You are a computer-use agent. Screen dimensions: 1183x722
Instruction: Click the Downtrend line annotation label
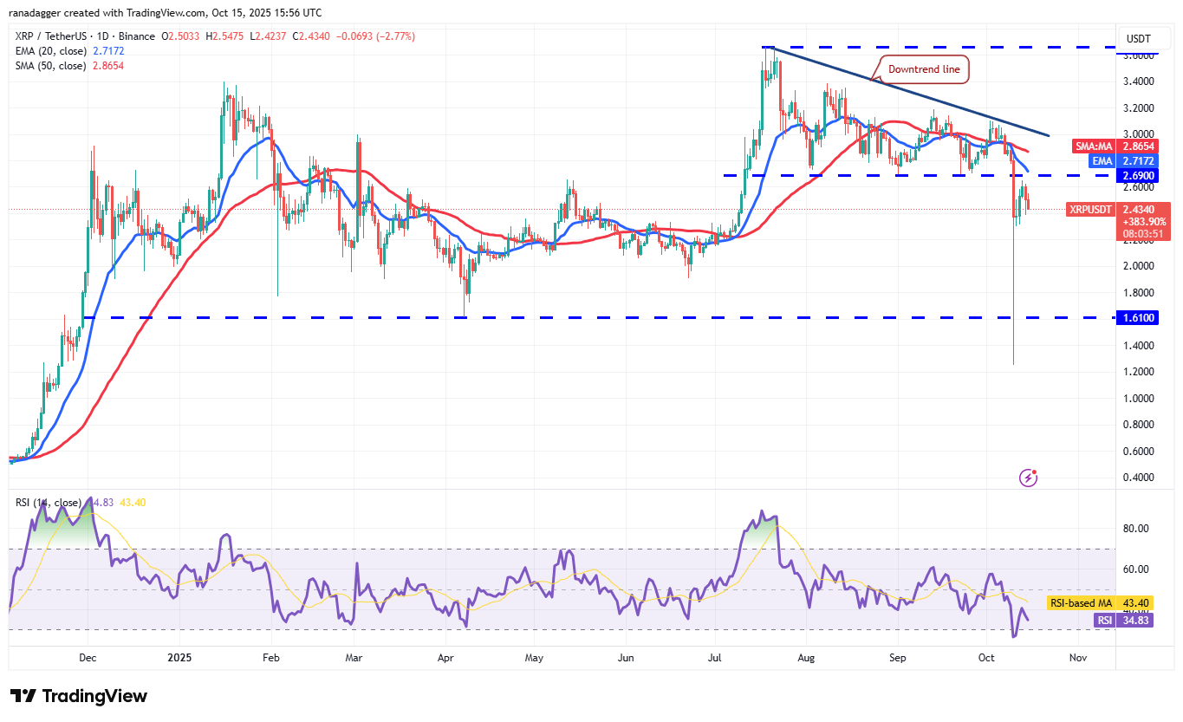pos(924,68)
